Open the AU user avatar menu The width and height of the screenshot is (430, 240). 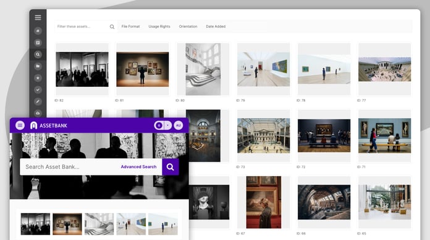[179, 126]
